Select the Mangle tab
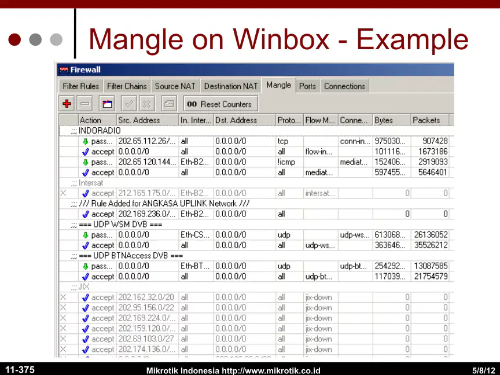Viewport: 500px width, 375px height. (x=279, y=85)
